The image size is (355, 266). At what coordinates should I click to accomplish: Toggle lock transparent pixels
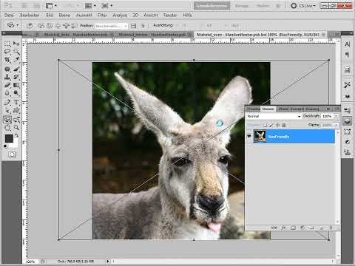(265, 125)
